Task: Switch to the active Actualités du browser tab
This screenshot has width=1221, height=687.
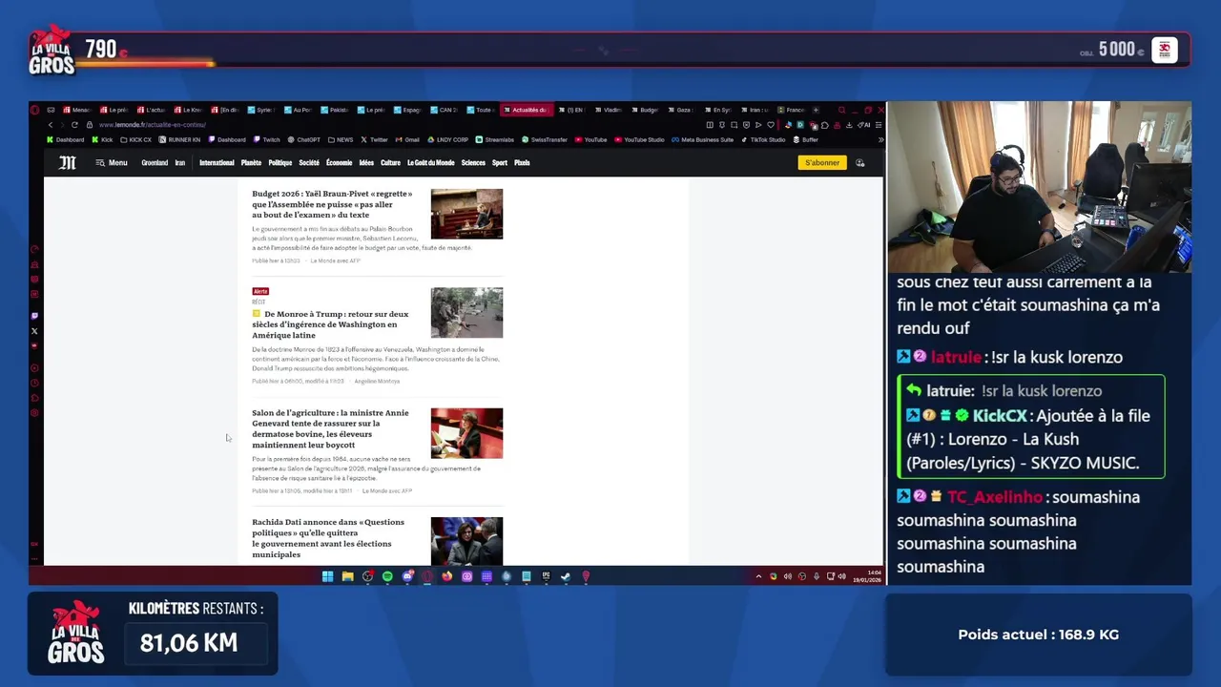Action: coord(527,110)
